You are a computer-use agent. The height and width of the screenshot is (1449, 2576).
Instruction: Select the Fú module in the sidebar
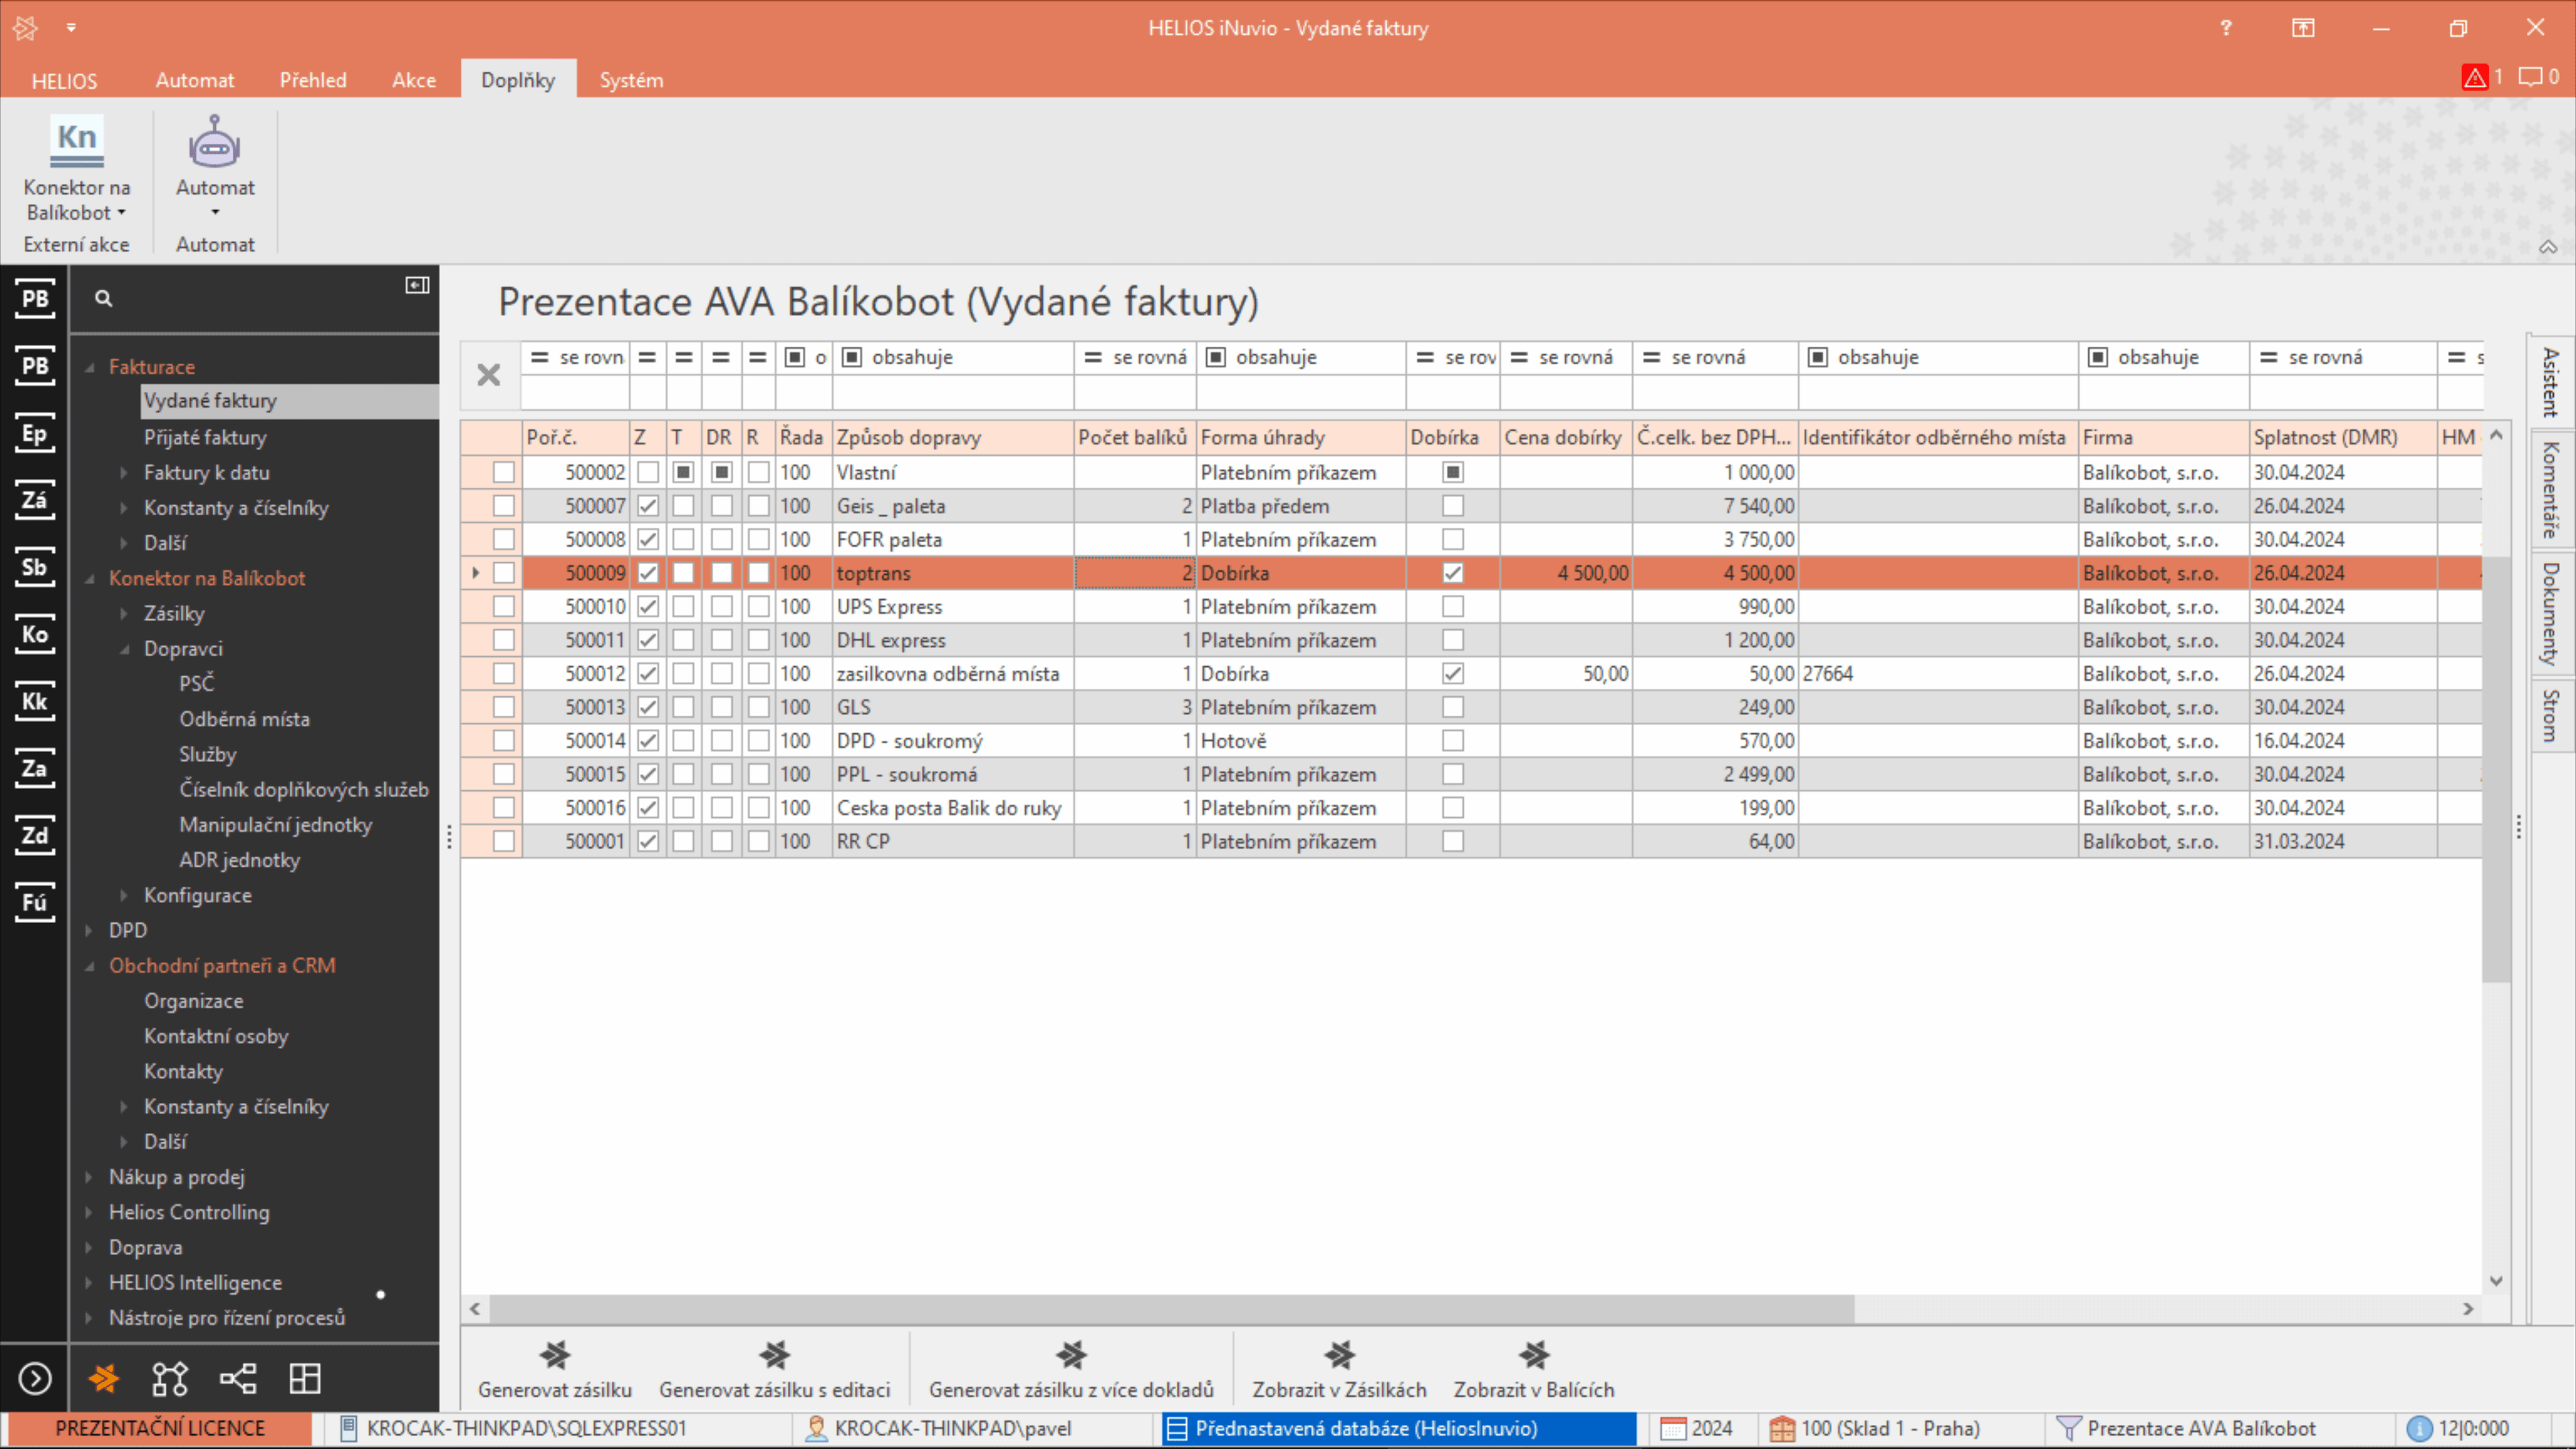[35, 902]
